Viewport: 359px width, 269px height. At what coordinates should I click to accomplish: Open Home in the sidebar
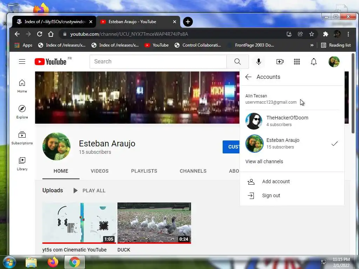[x=22, y=86]
